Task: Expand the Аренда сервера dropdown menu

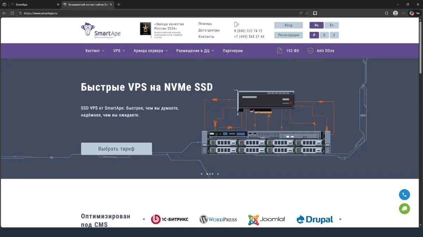Action: tap(151, 51)
